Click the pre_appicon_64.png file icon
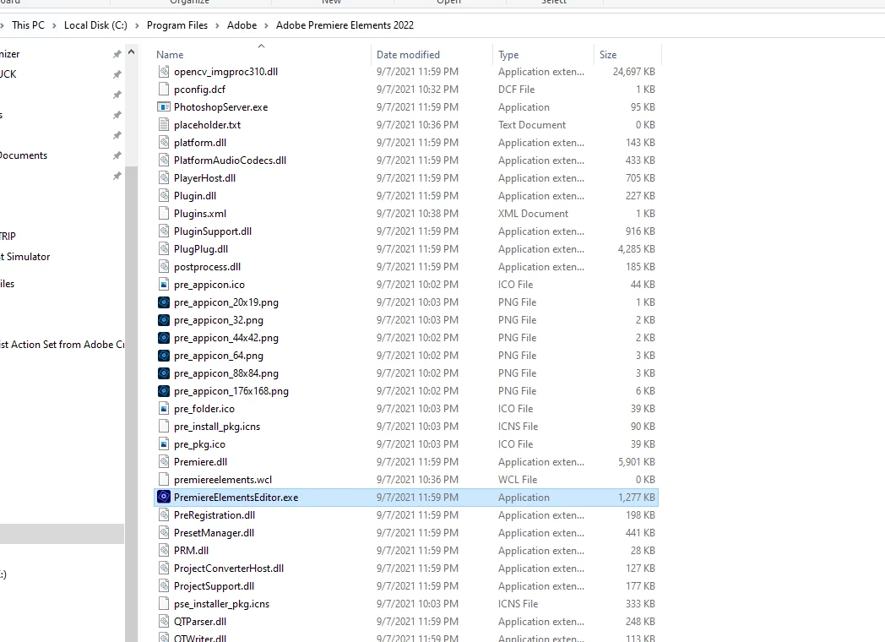Image resolution: width=885 pixels, height=642 pixels. tap(164, 355)
